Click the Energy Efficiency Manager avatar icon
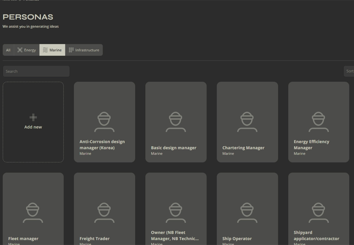 click(319, 122)
